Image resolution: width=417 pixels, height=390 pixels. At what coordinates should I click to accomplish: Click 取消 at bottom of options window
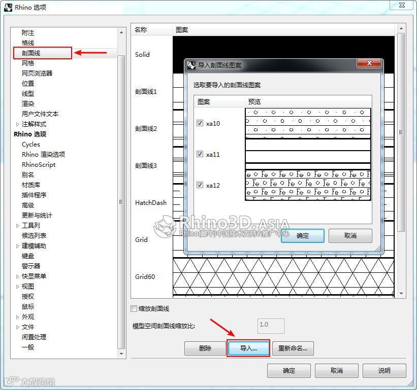coord(337,370)
